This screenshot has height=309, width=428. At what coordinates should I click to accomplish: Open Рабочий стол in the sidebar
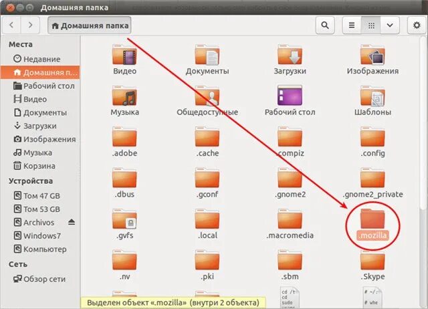click(40, 86)
